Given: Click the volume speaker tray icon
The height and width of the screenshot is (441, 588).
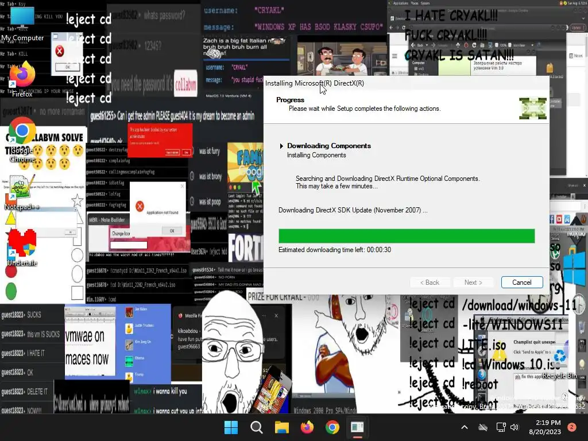Looking at the screenshot, I should pos(514,427).
